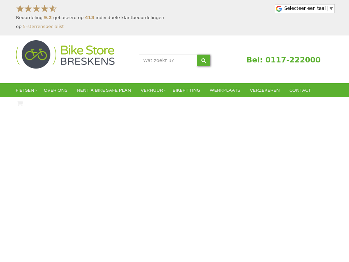
Task: Click the five-star rating icons
Action: coord(36,9)
